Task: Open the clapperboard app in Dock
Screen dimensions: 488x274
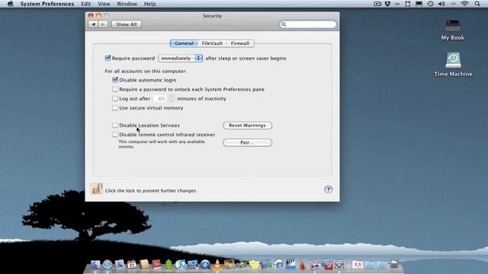Action: click(291, 264)
